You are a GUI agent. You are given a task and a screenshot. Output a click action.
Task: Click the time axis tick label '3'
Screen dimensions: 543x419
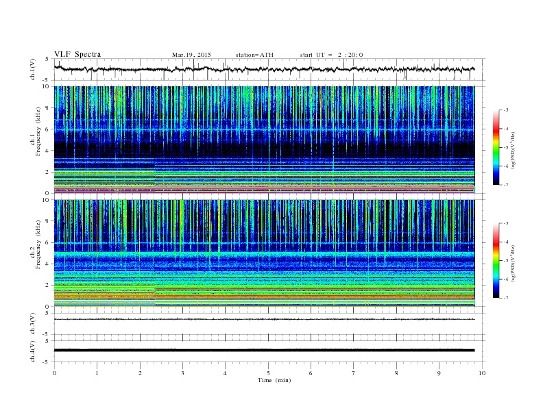click(x=182, y=373)
